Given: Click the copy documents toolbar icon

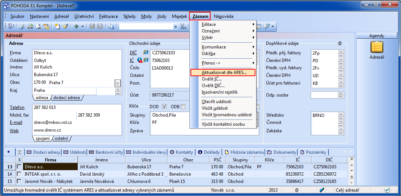Looking at the screenshot, I should pos(22,26).
